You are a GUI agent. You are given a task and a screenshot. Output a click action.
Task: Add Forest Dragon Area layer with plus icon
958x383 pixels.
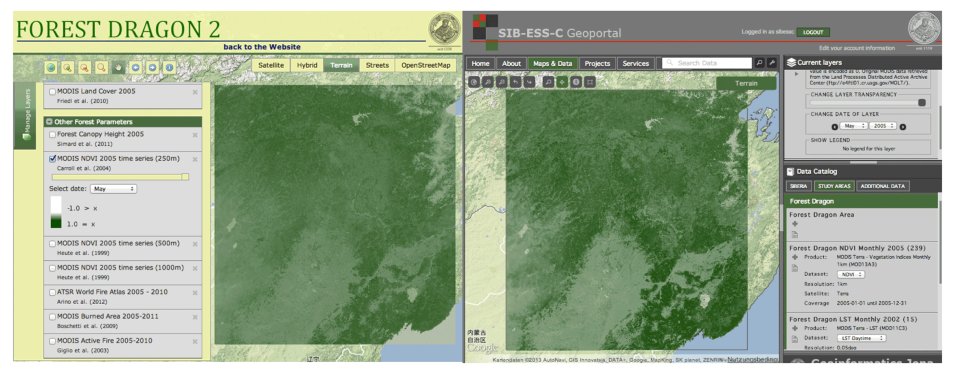(x=794, y=224)
